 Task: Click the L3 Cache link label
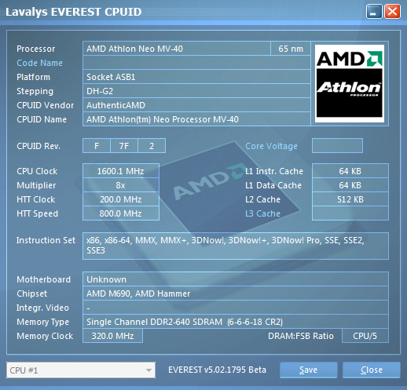[262, 213]
